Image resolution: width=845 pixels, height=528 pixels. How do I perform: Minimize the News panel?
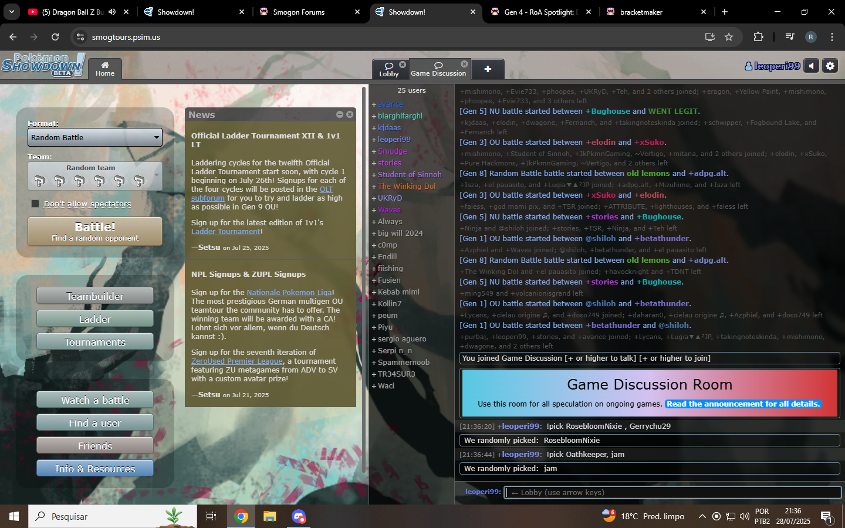pyautogui.click(x=340, y=114)
